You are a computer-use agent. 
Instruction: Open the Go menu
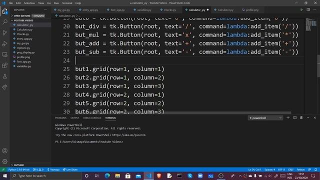[x=49, y=3]
